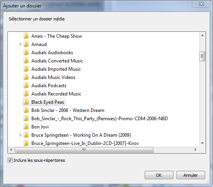Click the Audials Music Videos folder icon
The image size is (213, 187).
(26, 77)
